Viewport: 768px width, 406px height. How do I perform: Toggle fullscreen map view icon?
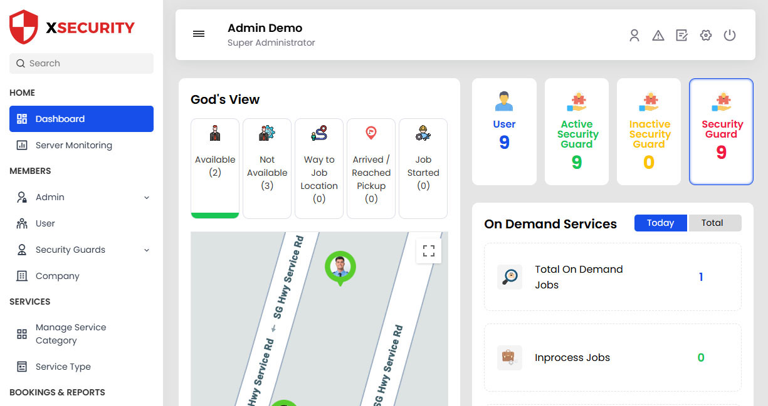click(x=429, y=251)
